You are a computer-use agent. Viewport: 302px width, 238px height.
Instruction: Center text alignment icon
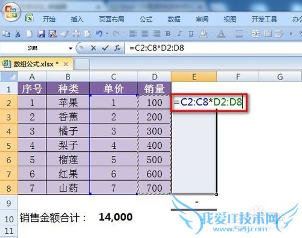coord(145,34)
